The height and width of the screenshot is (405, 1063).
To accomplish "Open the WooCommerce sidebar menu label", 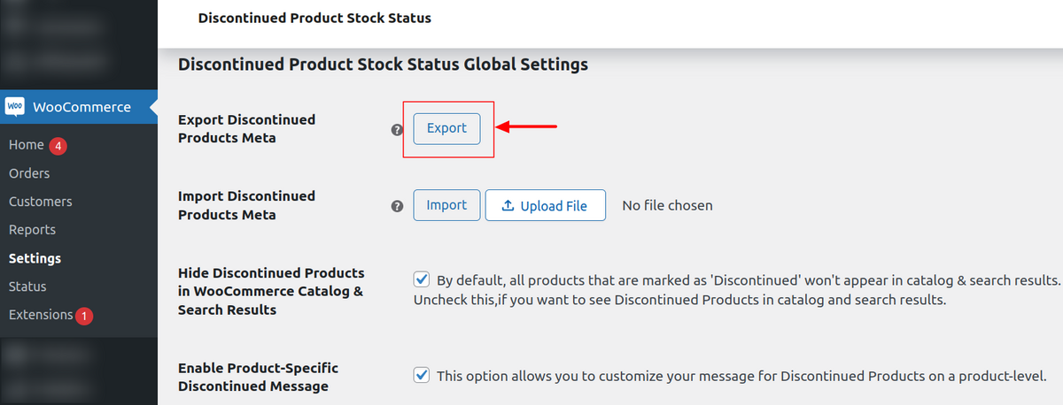I will [81, 107].
